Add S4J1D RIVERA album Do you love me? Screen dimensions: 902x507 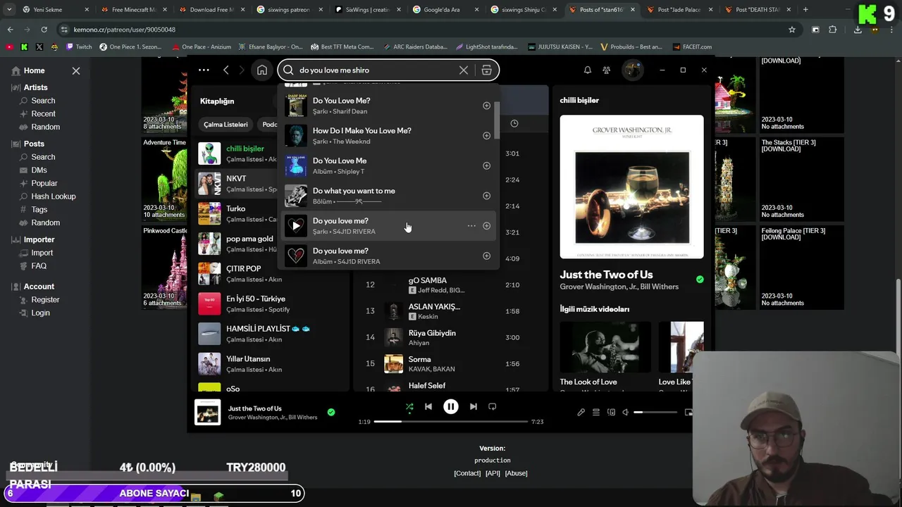pyautogui.click(x=486, y=256)
